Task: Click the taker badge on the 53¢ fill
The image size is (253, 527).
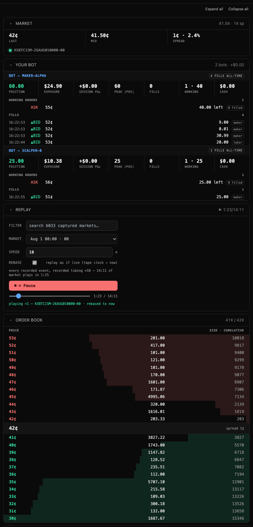Action: pos(238,143)
